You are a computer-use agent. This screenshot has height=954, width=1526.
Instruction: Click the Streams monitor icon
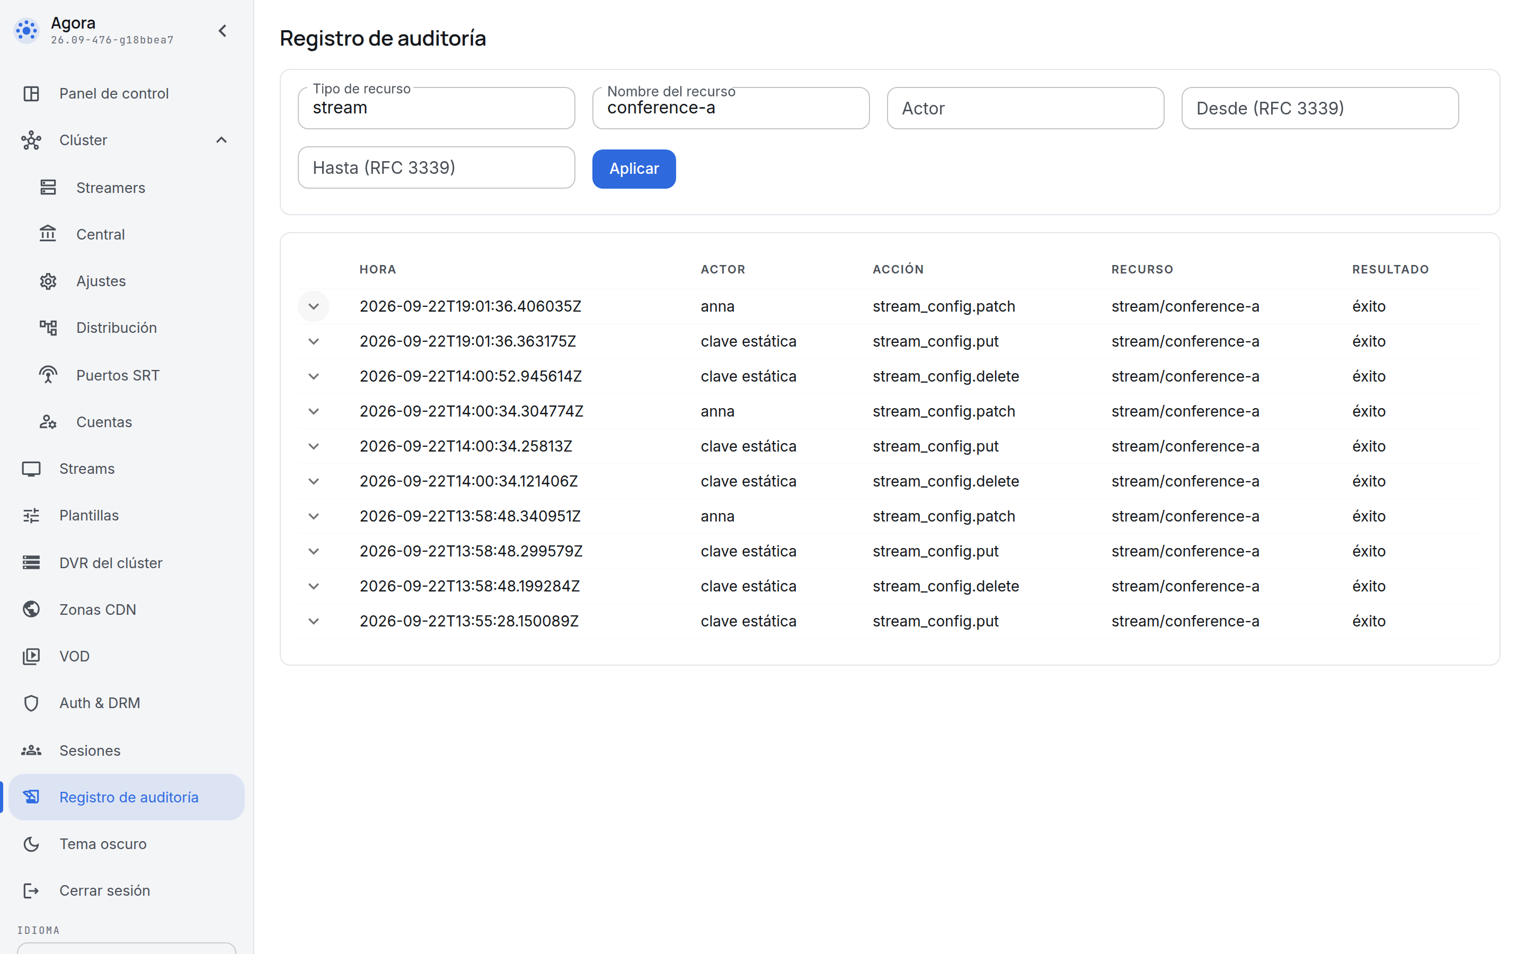(31, 469)
